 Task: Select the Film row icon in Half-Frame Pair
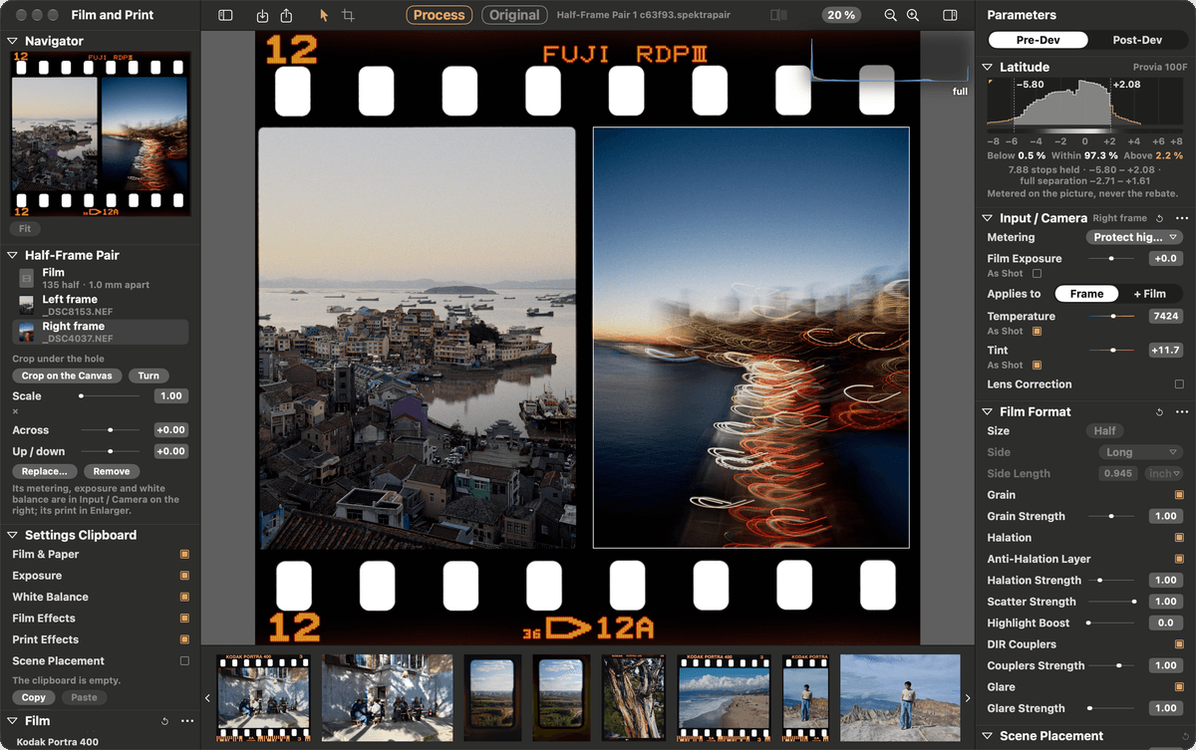(x=27, y=278)
